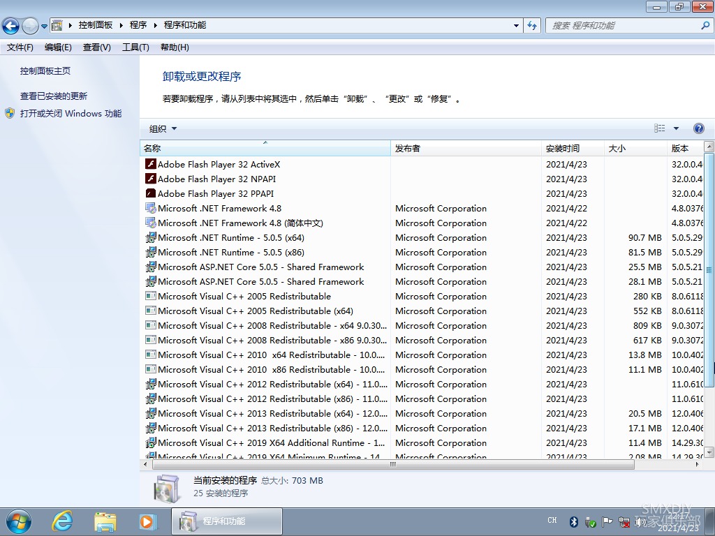Click the 28.1 MB size cell

(644, 282)
